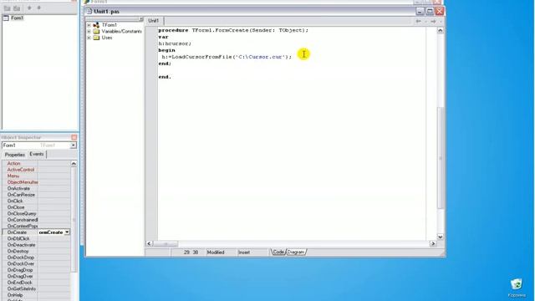Click the procedure TForm1.FormCreate line
535x301 pixels.
(x=233, y=30)
